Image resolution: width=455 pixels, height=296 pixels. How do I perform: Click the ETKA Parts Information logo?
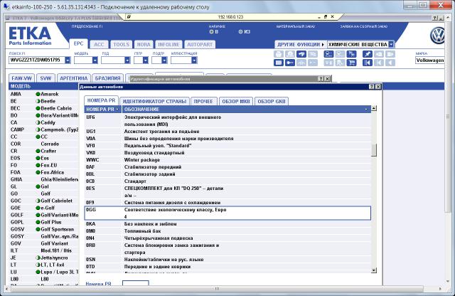pos(30,36)
